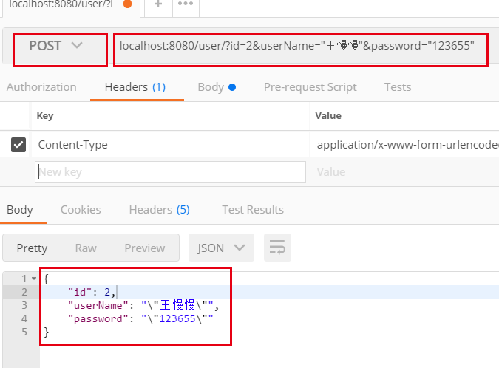The height and width of the screenshot is (368, 499).
Task: Click the Content-Type key cell
Action: point(170,145)
